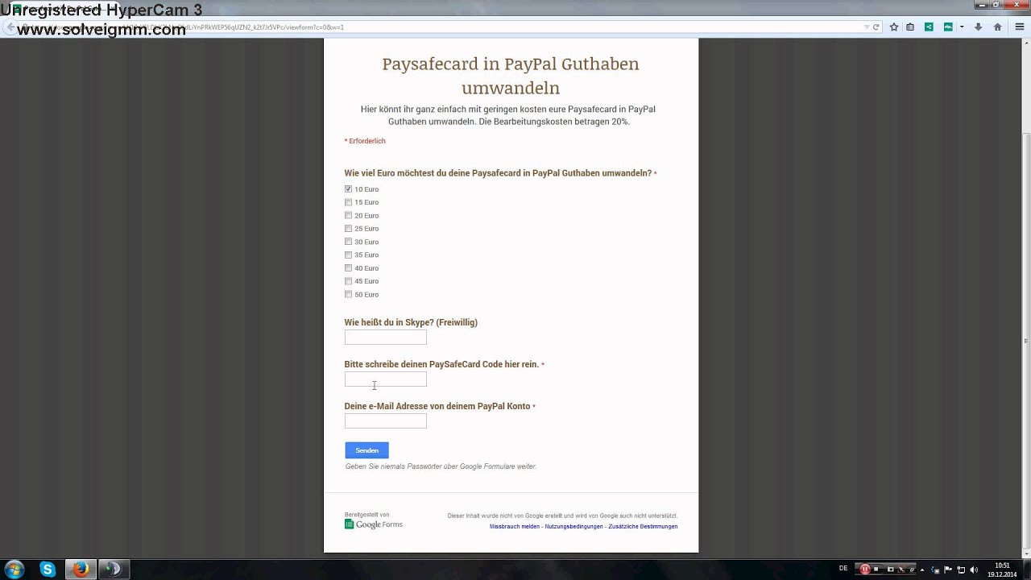
Task: Reload the page with the refresh icon
Action: point(876,27)
